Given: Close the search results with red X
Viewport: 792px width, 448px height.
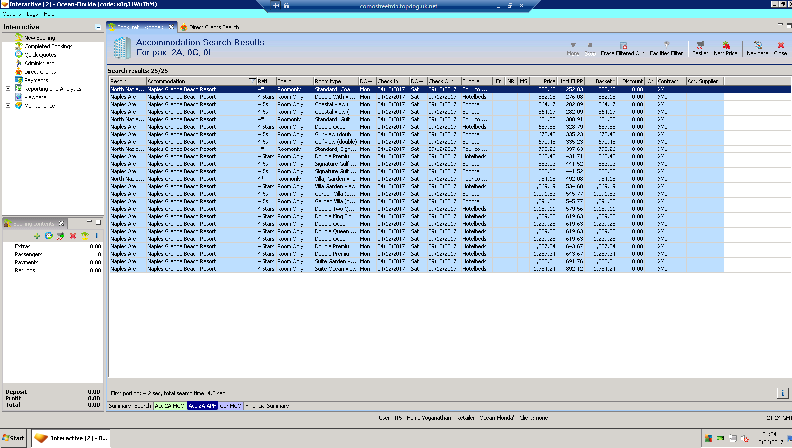Looking at the screenshot, I should click(x=781, y=45).
